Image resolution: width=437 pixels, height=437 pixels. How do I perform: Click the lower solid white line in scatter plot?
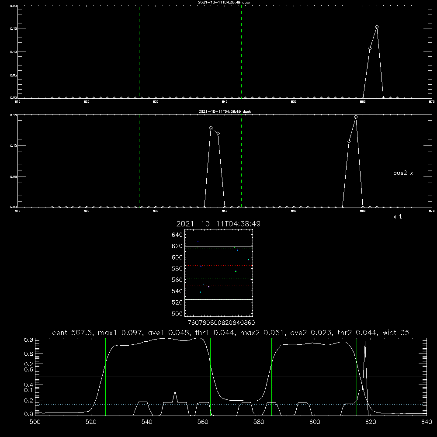tap(218, 300)
